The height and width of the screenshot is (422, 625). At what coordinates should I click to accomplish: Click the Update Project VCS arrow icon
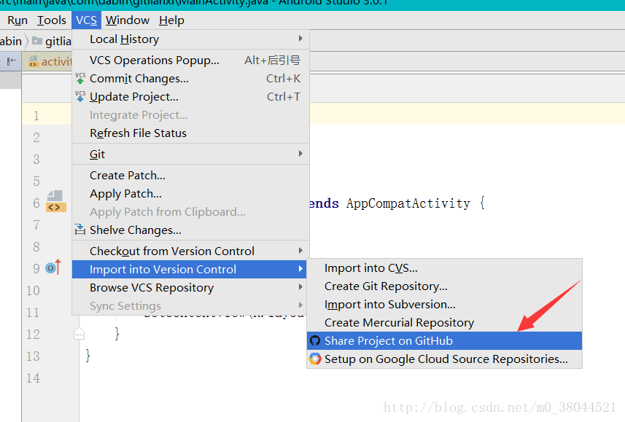(80, 97)
